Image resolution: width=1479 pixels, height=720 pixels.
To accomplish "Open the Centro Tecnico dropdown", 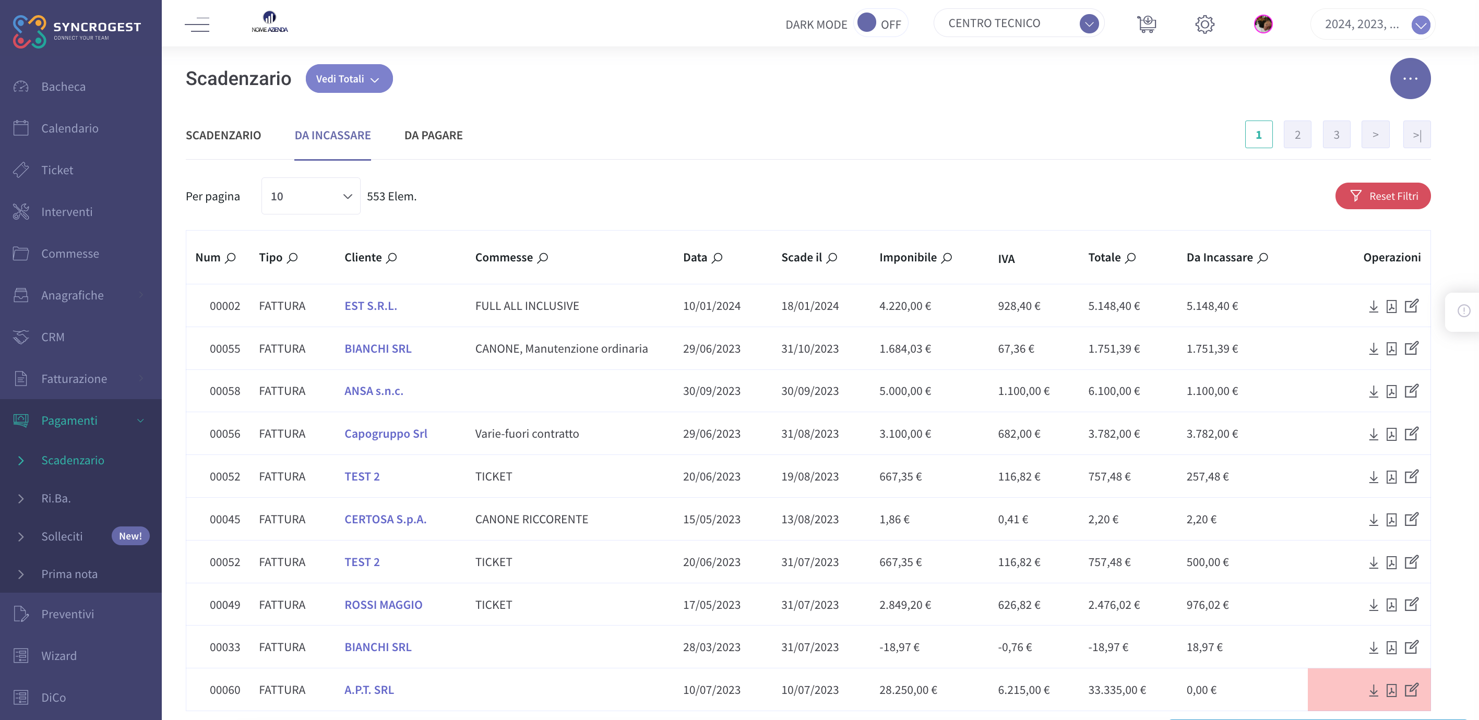I will [1019, 23].
